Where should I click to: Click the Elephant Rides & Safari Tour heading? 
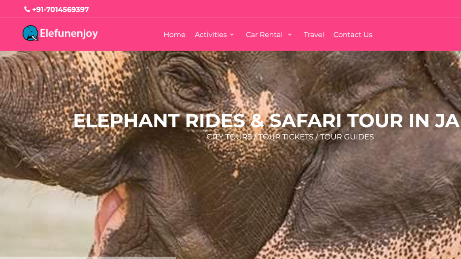pyautogui.click(x=267, y=121)
